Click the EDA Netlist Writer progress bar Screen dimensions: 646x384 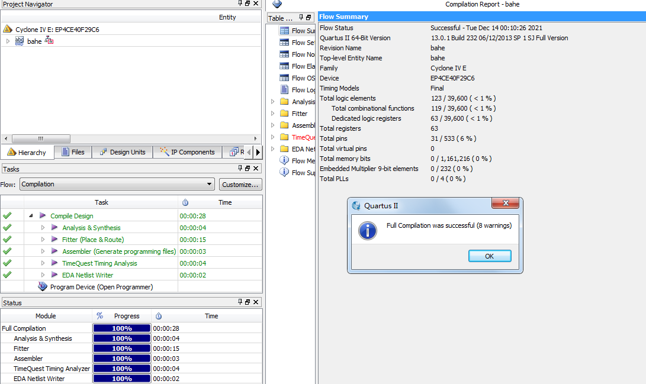click(122, 379)
